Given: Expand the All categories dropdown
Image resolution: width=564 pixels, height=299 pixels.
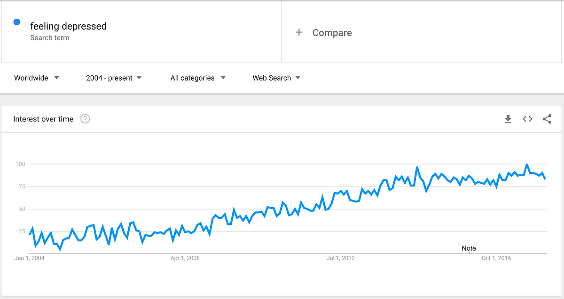Looking at the screenshot, I should pos(198,78).
